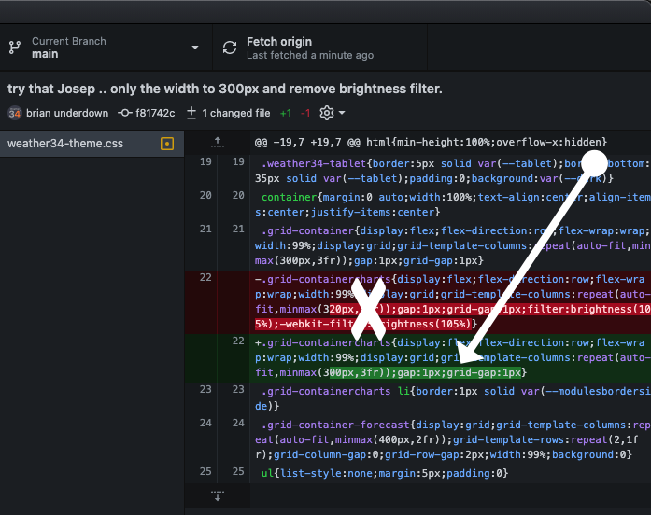This screenshot has width=651, height=515.
Task: Open the Current Branch main dropdown
Action: pyautogui.click(x=106, y=48)
